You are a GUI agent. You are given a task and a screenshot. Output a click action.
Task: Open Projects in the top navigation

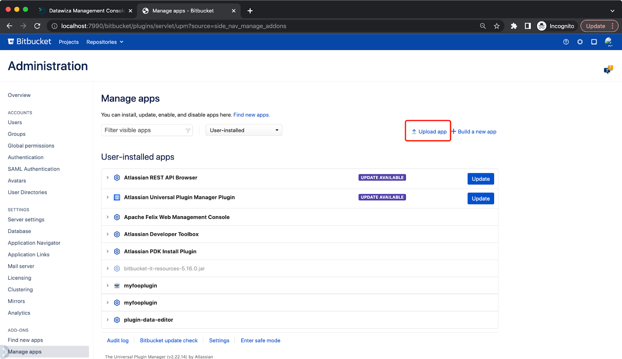(x=69, y=42)
